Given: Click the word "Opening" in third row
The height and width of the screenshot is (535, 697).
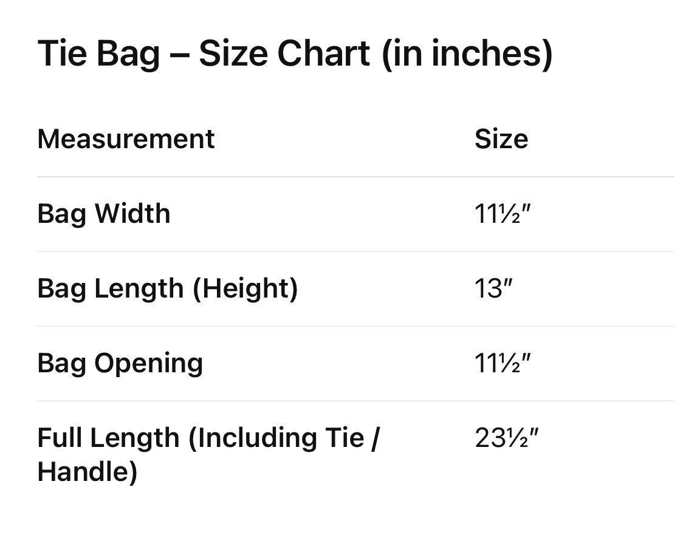Looking at the screenshot, I should (x=148, y=363).
